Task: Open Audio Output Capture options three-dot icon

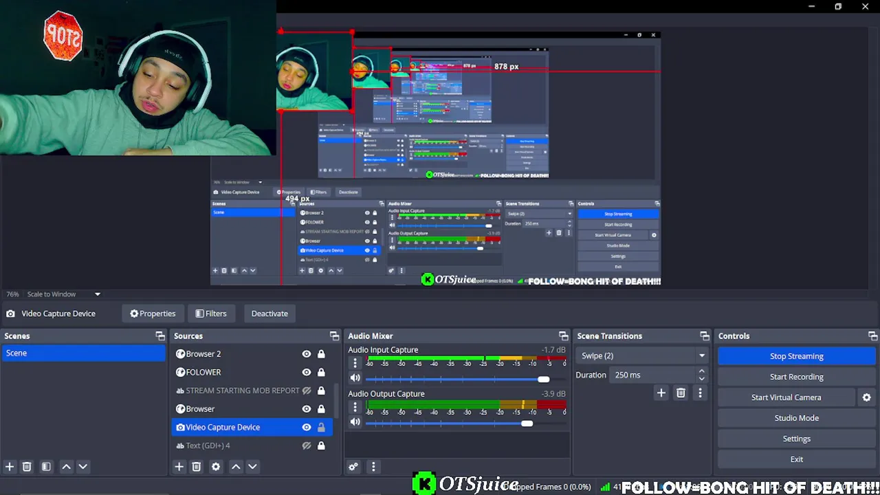Action: tap(355, 407)
